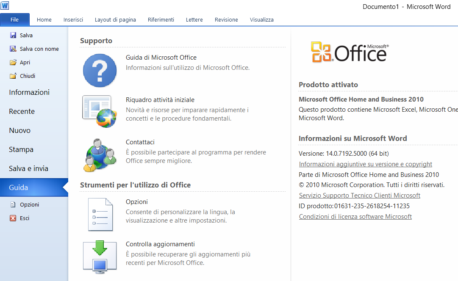Select the Layout di pagina tab
Screen dimensions: 458x281
[x=115, y=19]
